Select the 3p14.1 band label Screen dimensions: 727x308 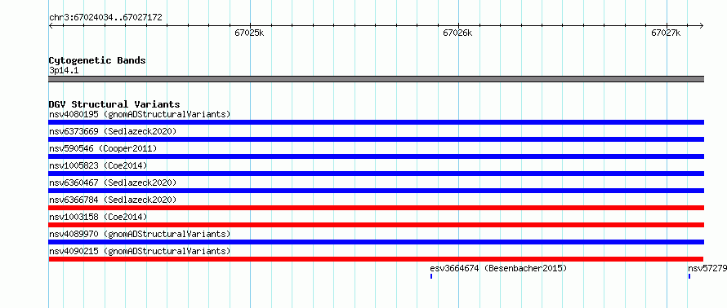tap(64, 71)
